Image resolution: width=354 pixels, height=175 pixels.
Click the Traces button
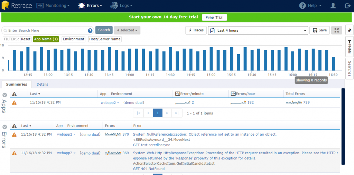coord(196,30)
